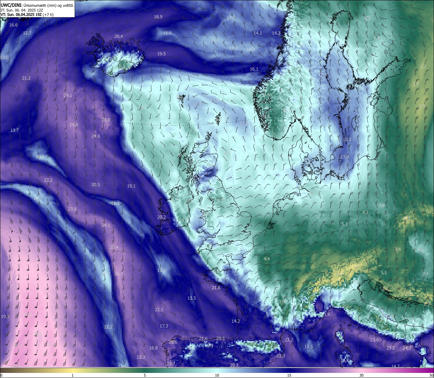434x378 pixels.
Task: Click the 19.5 value east of Iceland
Action: (161, 54)
